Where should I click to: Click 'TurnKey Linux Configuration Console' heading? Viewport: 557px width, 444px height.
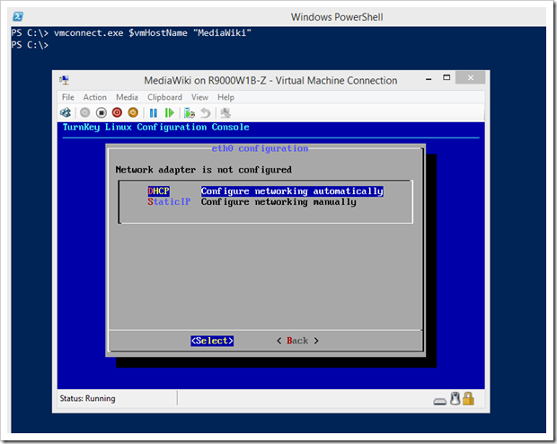tap(156, 128)
